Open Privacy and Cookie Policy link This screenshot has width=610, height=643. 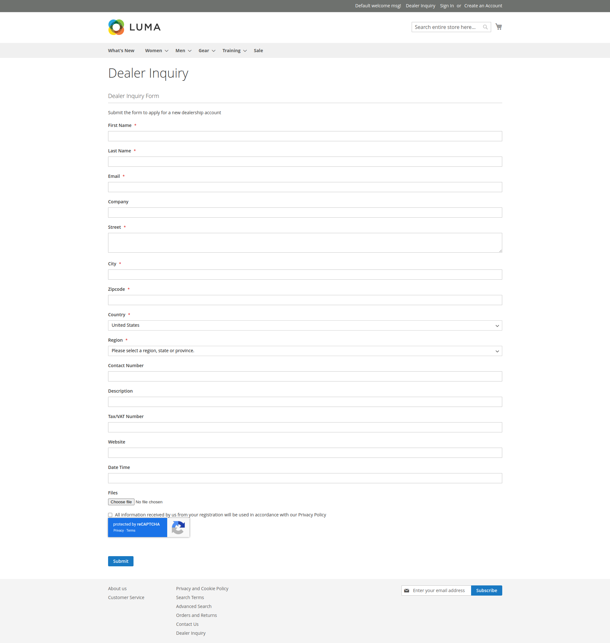[x=202, y=588]
